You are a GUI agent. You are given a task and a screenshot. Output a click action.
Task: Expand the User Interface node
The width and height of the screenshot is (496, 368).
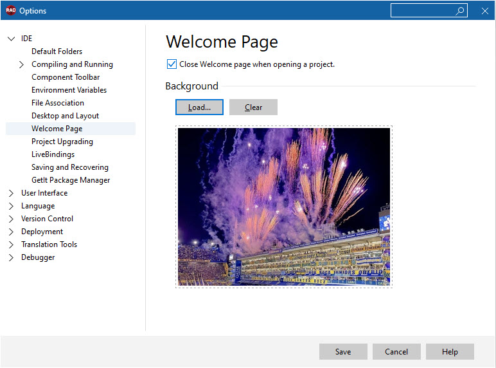pyautogui.click(x=11, y=193)
